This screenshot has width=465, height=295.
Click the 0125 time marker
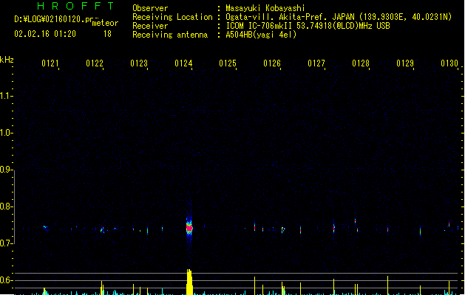click(x=228, y=63)
